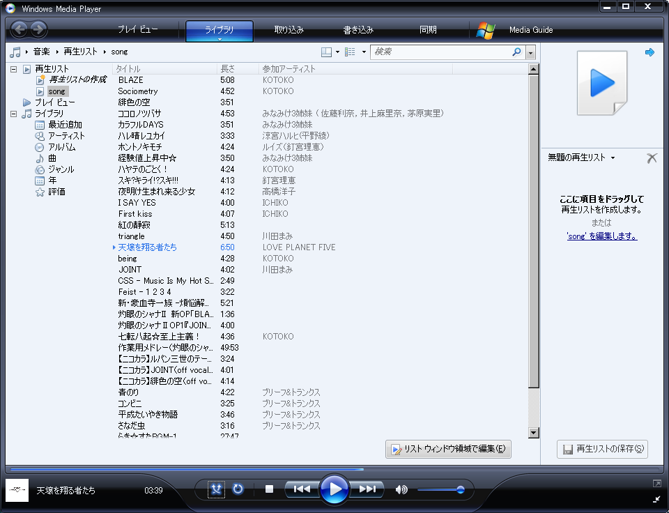This screenshot has width=669, height=513.
Task: Click 再生リストの保存 button
Action: 602,449
